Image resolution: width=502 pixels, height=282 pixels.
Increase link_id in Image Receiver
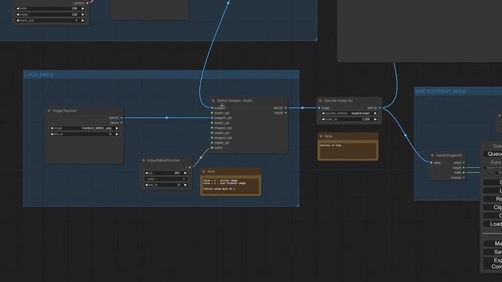point(117,134)
